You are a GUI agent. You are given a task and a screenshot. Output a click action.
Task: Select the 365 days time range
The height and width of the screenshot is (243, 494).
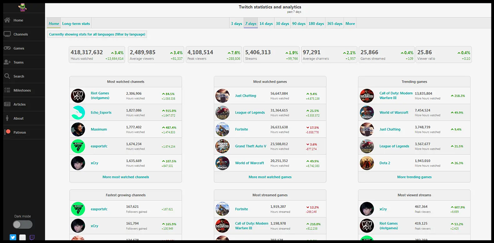pos(335,24)
